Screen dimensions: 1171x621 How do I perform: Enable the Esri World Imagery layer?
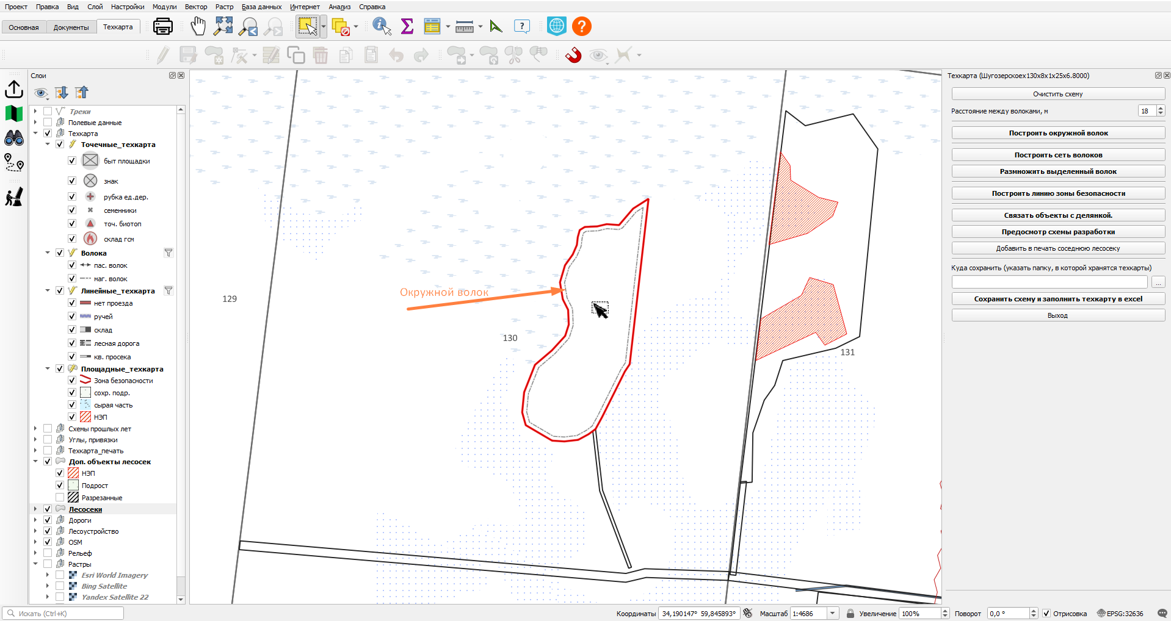pyautogui.click(x=60, y=575)
